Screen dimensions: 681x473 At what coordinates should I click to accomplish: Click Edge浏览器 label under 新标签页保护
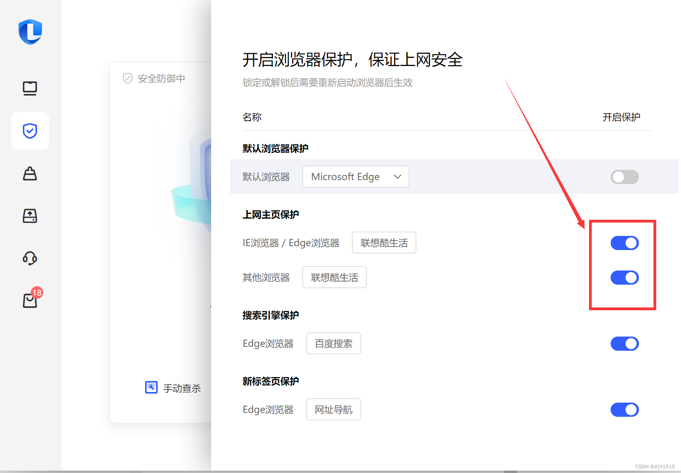pyautogui.click(x=268, y=410)
